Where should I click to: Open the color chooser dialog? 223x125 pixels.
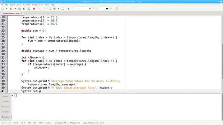pos(69,9)
